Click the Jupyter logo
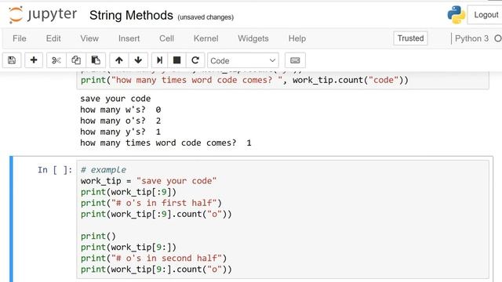The image size is (502, 282). pos(43,15)
